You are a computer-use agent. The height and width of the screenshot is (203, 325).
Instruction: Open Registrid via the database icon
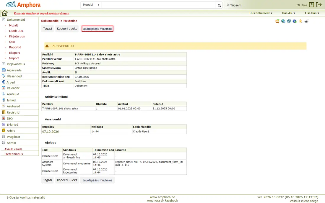(4, 112)
